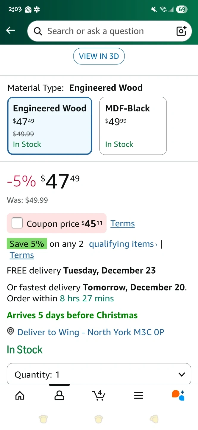This screenshot has height=430, width=198.
Task: Check the Coupon price checkbox
Action: click(17, 223)
